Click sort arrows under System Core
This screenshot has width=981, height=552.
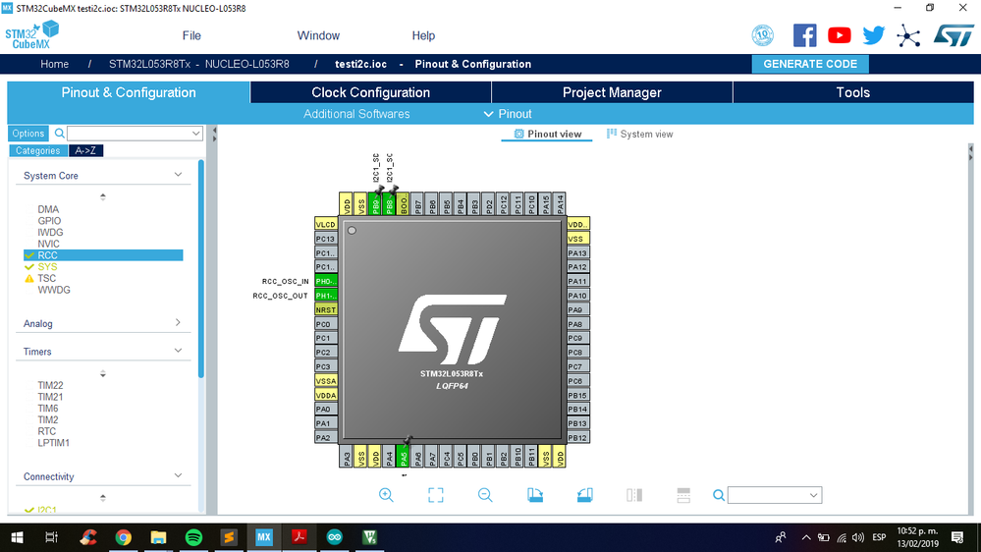(102, 196)
